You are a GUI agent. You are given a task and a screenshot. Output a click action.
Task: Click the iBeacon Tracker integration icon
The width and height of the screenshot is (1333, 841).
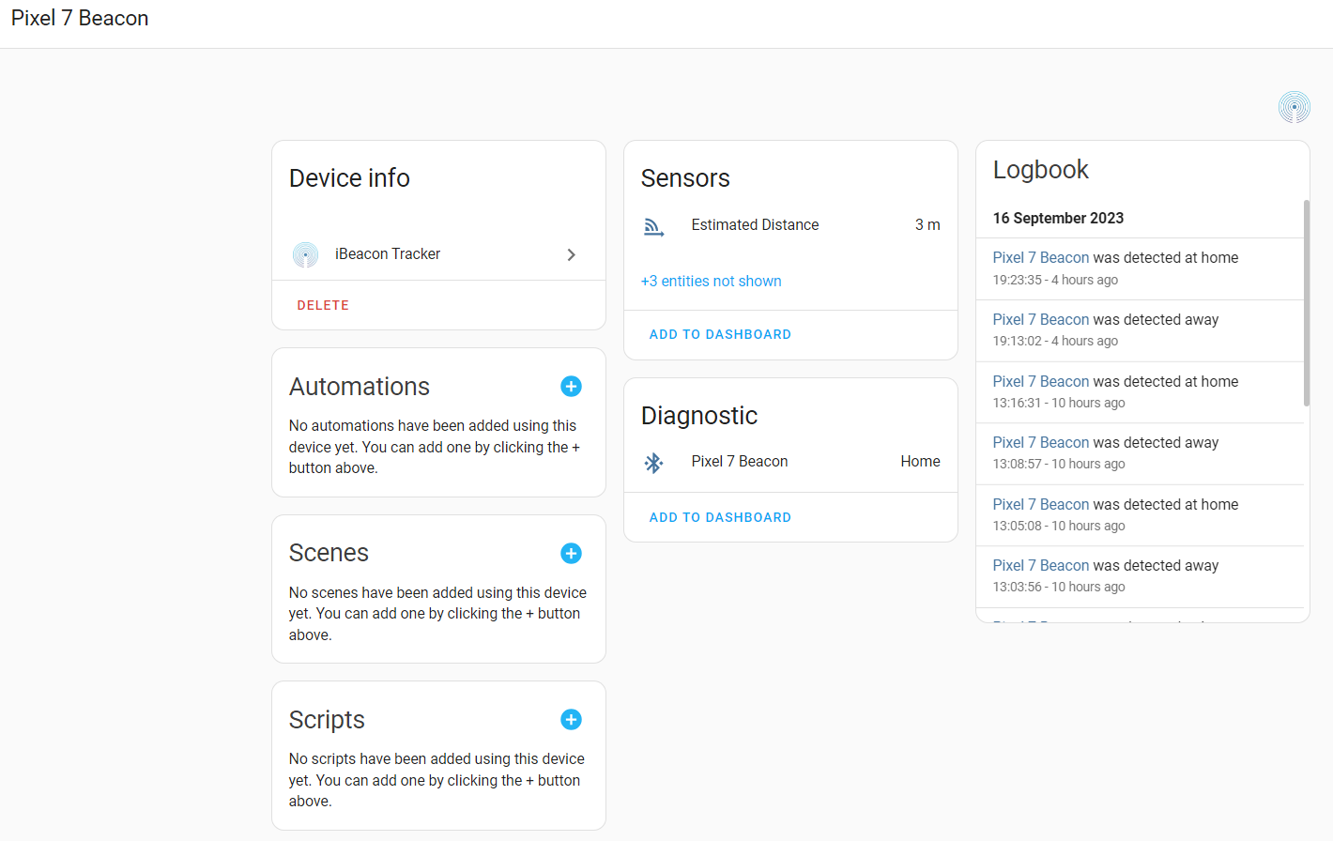tap(305, 254)
